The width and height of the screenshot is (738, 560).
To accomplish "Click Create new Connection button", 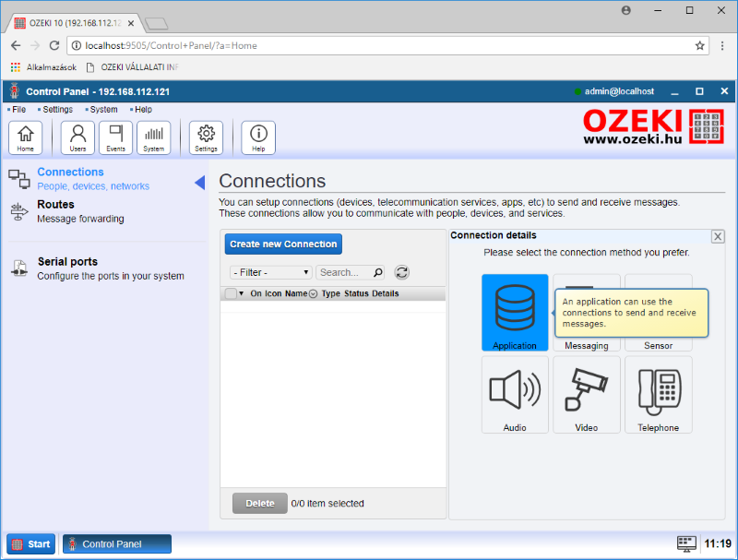I will coord(283,244).
